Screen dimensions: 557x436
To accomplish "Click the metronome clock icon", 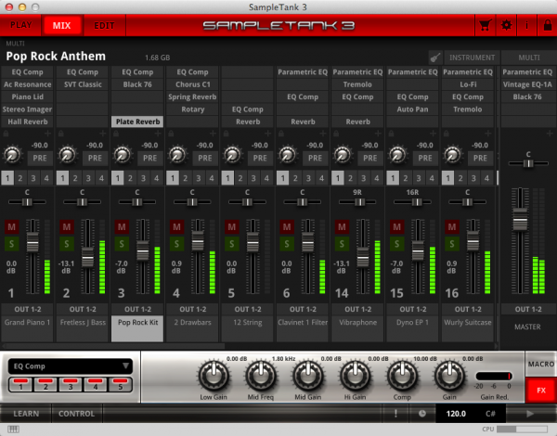I will (422, 413).
